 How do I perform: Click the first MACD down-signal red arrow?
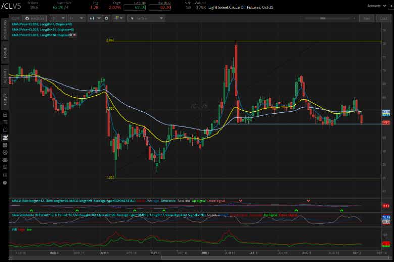(x=241, y=201)
